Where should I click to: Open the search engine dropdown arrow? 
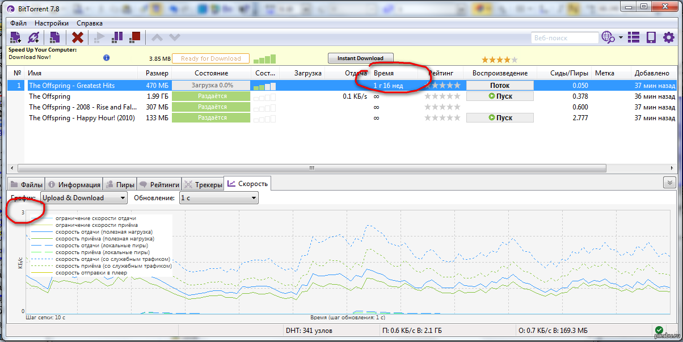621,37
